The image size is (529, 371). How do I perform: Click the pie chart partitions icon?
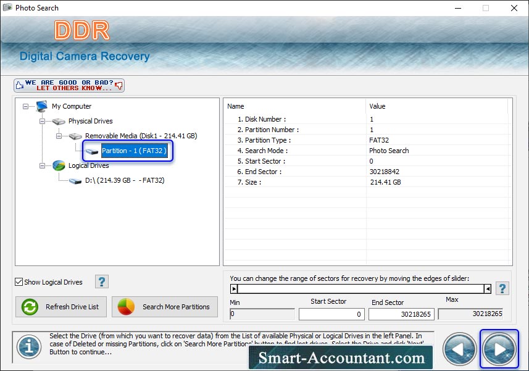[126, 307]
